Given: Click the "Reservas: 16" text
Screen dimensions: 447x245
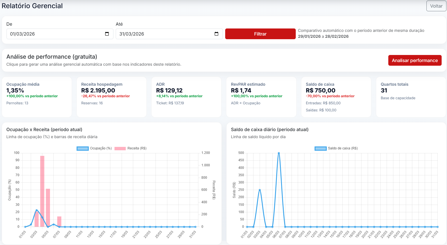Looking at the screenshot, I should [x=92, y=103].
